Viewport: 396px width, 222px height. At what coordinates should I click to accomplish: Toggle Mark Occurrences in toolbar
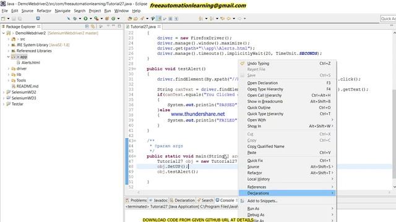pyautogui.click(x=159, y=18)
